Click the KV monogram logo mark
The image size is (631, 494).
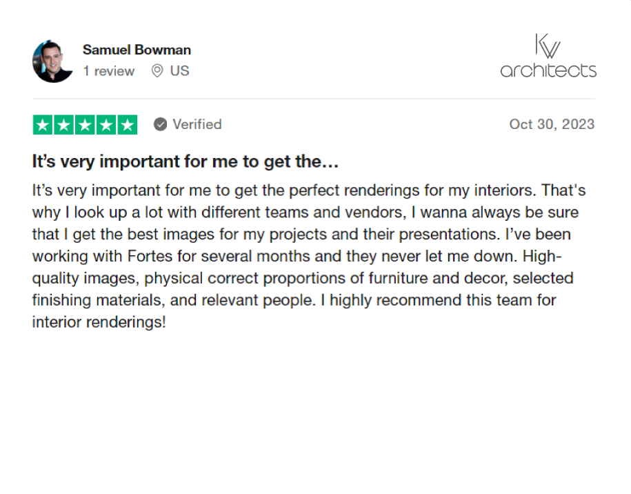pyautogui.click(x=548, y=47)
